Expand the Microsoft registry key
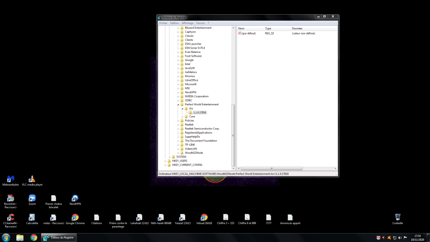 click(178, 84)
